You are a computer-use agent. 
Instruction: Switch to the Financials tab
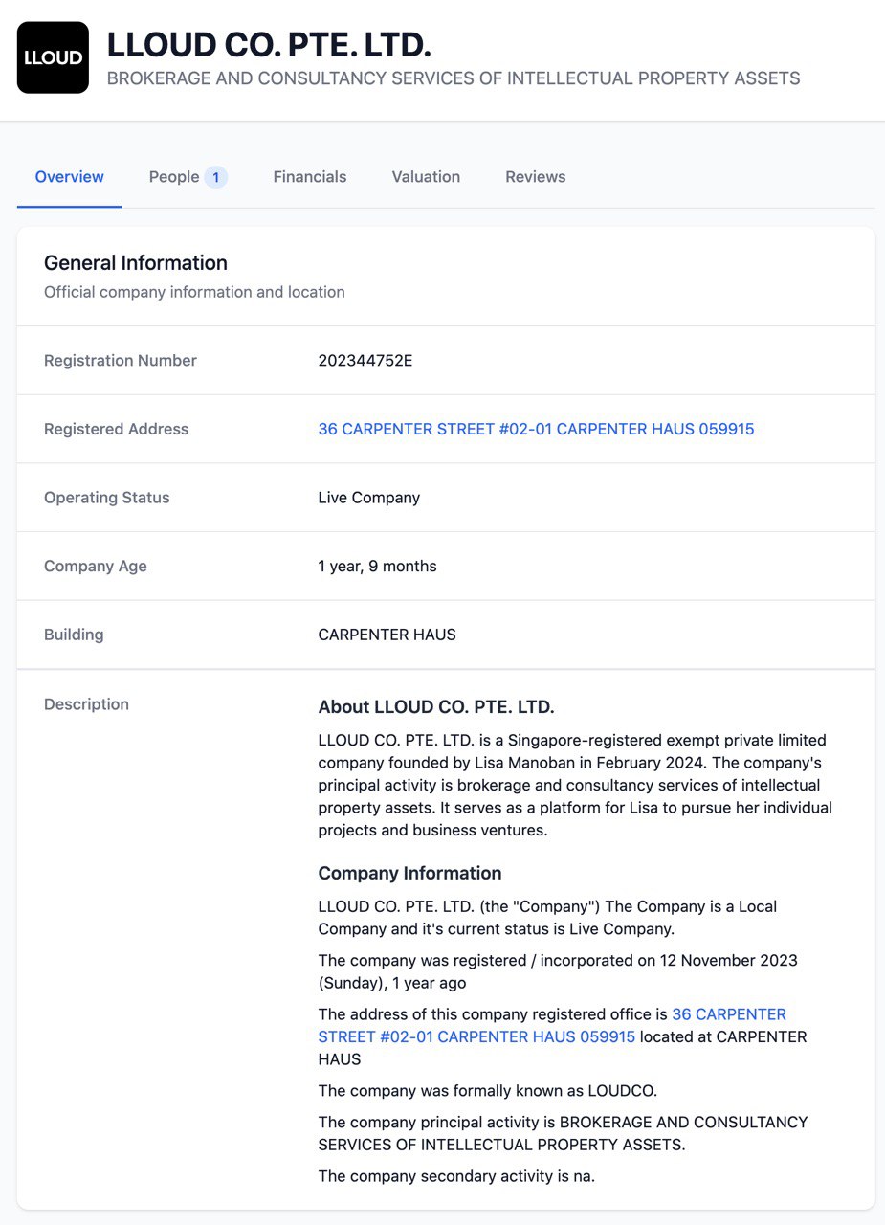tap(310, 177)
